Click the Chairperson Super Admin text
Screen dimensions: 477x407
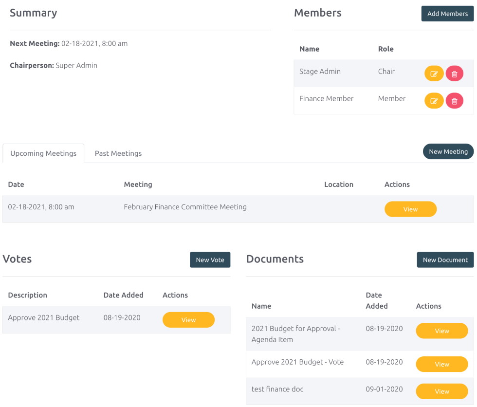pyautogui.click(x=54, y=65)
